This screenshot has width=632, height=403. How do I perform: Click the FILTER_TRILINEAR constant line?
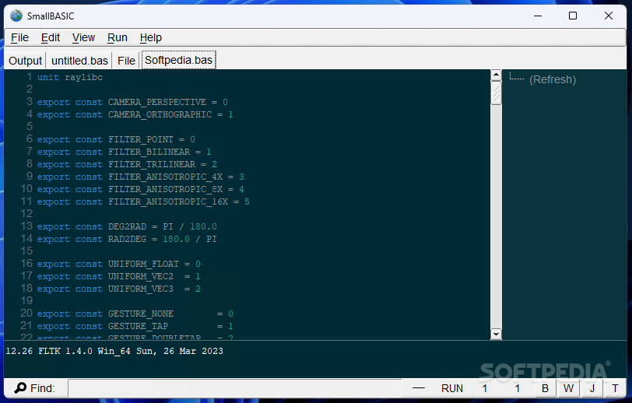pos(127,164)
